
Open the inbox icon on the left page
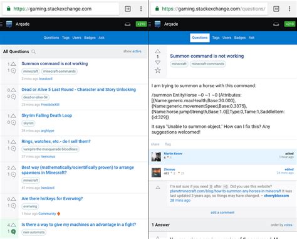pyautogui.click(x=127, y=24)
